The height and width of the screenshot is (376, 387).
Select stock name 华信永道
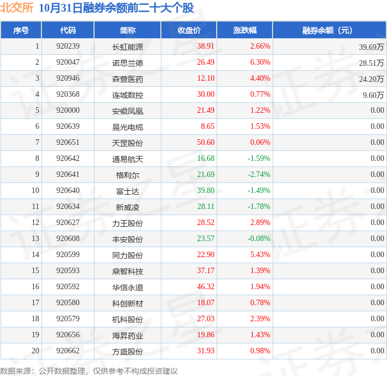click(x=128, y=288)
